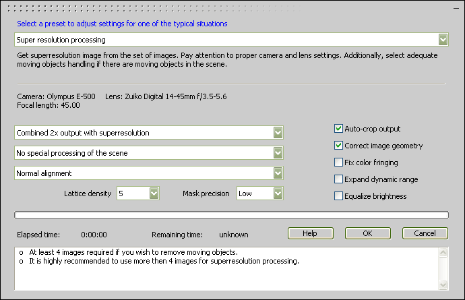Open the Combined 2x output with superresolution dropdown

pyautogui.click(x=149, y=133)
